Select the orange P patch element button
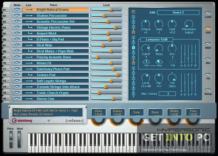This screenshot has height=156, width=218. (x=133, y=12)
